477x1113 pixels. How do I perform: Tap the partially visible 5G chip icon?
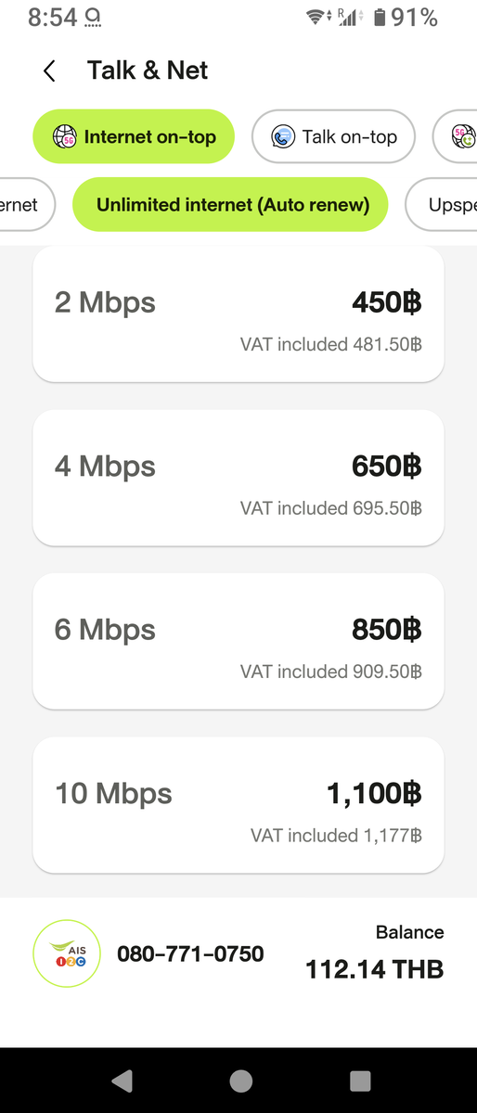[464, 137]
